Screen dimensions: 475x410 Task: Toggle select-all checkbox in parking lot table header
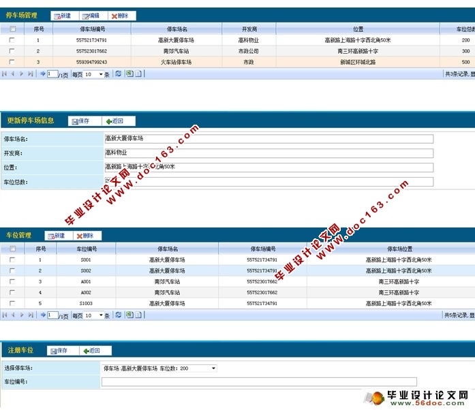(x=13, y=29)
